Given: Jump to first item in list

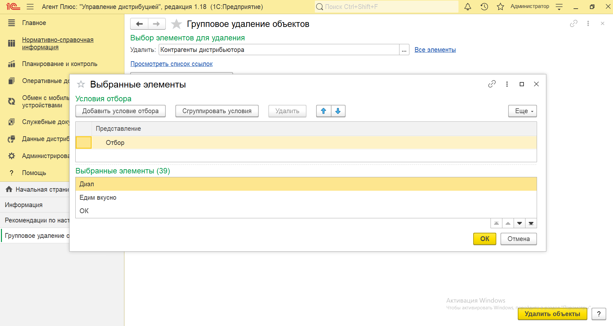Looking at the screenshot, I should pyautogui.click(x=497, y=223).
